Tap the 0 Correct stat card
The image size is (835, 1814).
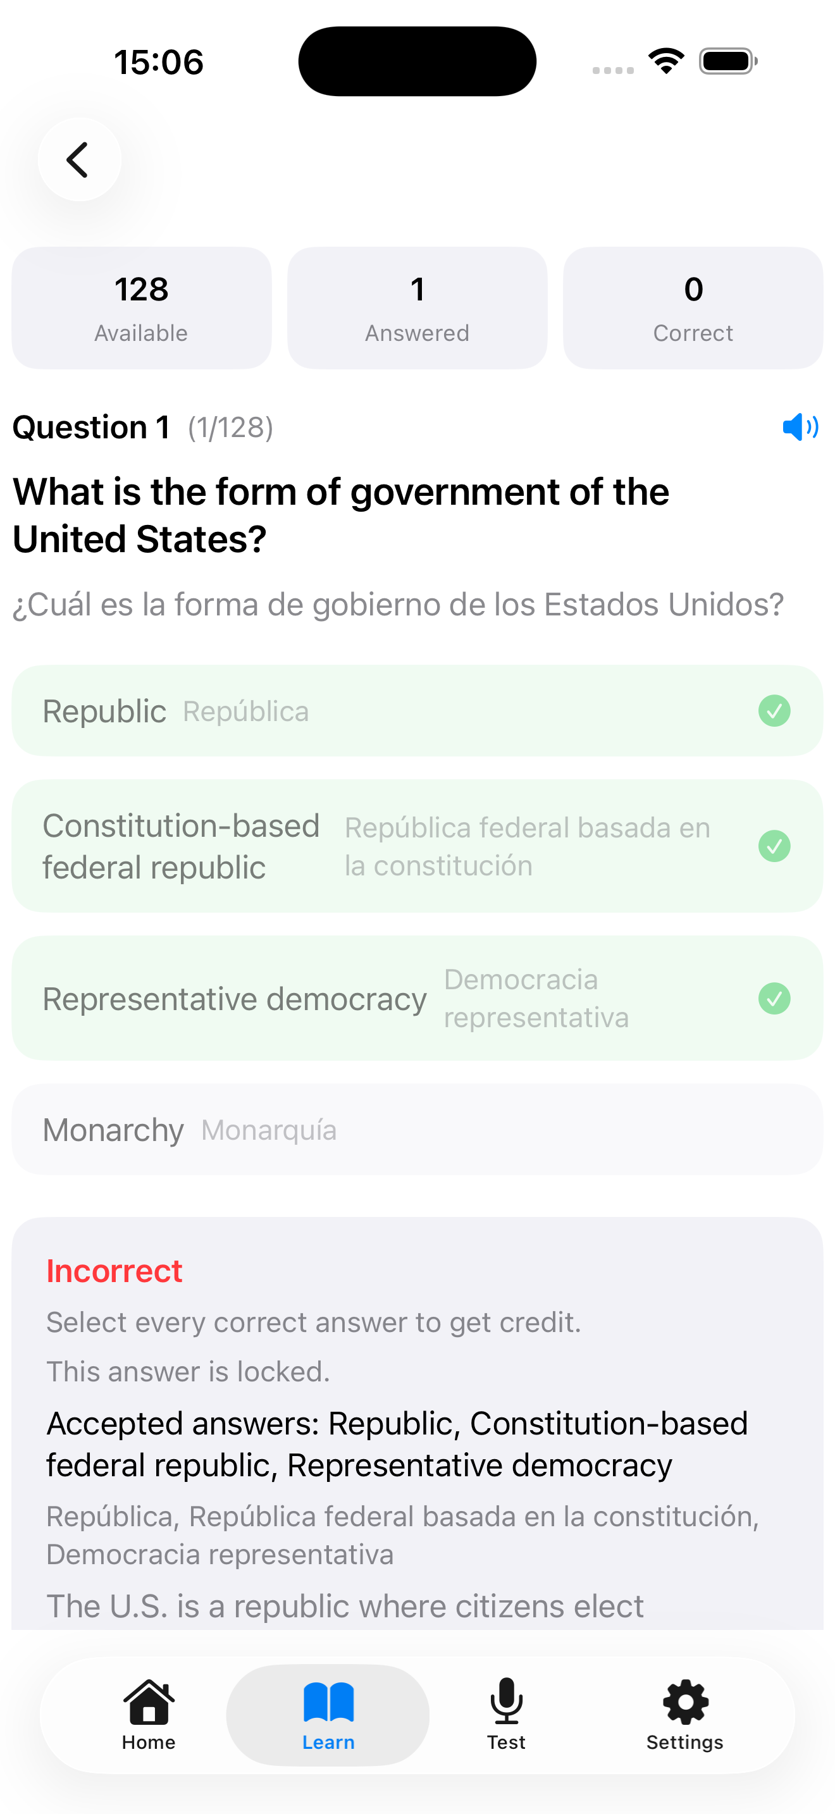pos(693,308)
